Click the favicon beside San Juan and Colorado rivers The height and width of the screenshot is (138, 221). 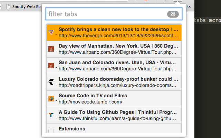point(51,65)
